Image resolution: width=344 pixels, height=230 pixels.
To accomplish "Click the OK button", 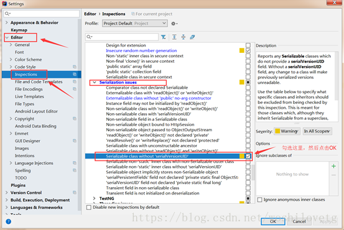I will (273, 221).
